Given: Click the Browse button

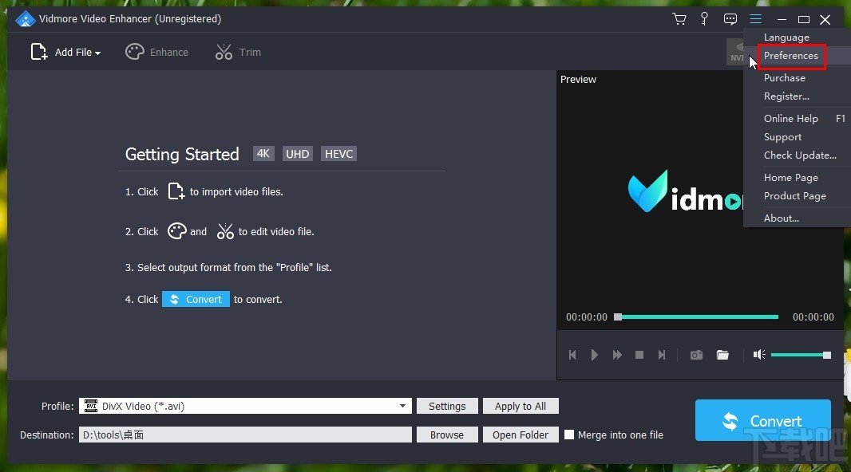Looking at the screenshot, I should click(x=447, y=435).
